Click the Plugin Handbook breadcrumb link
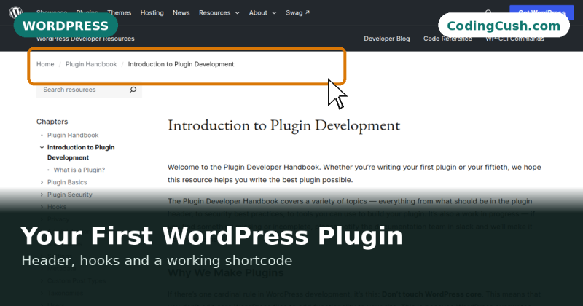The width and height of the screenshot is (583, 306). coord(91,64)
